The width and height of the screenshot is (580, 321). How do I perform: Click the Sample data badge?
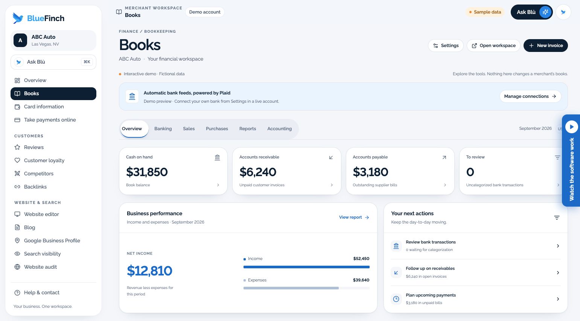pos(485,12)
